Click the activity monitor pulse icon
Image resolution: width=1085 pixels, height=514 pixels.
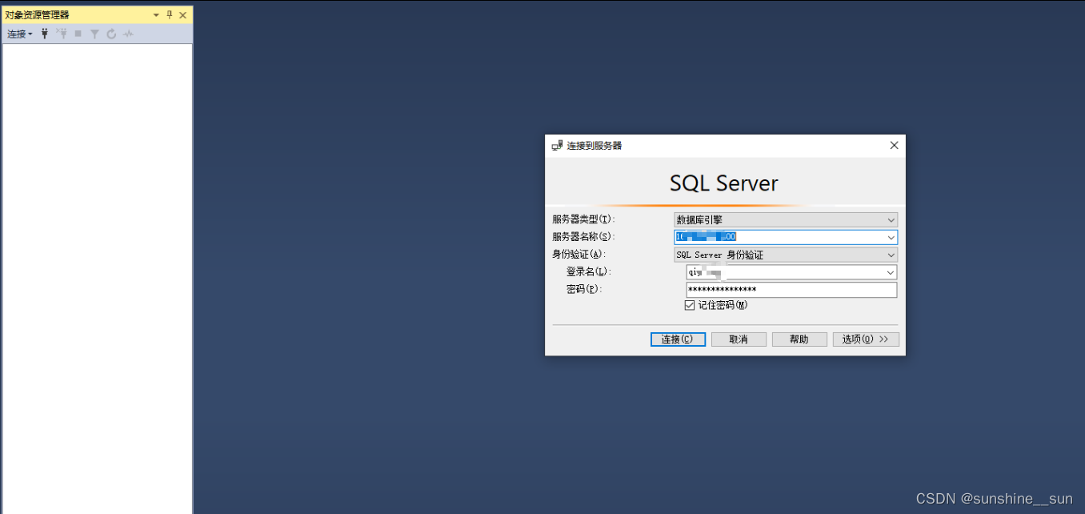128,34
